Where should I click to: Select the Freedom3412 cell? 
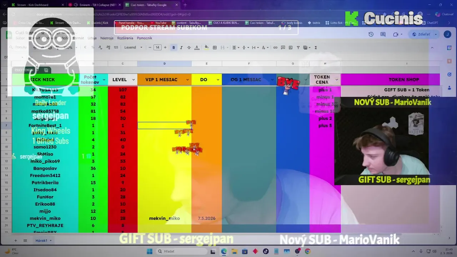point(45,176)
